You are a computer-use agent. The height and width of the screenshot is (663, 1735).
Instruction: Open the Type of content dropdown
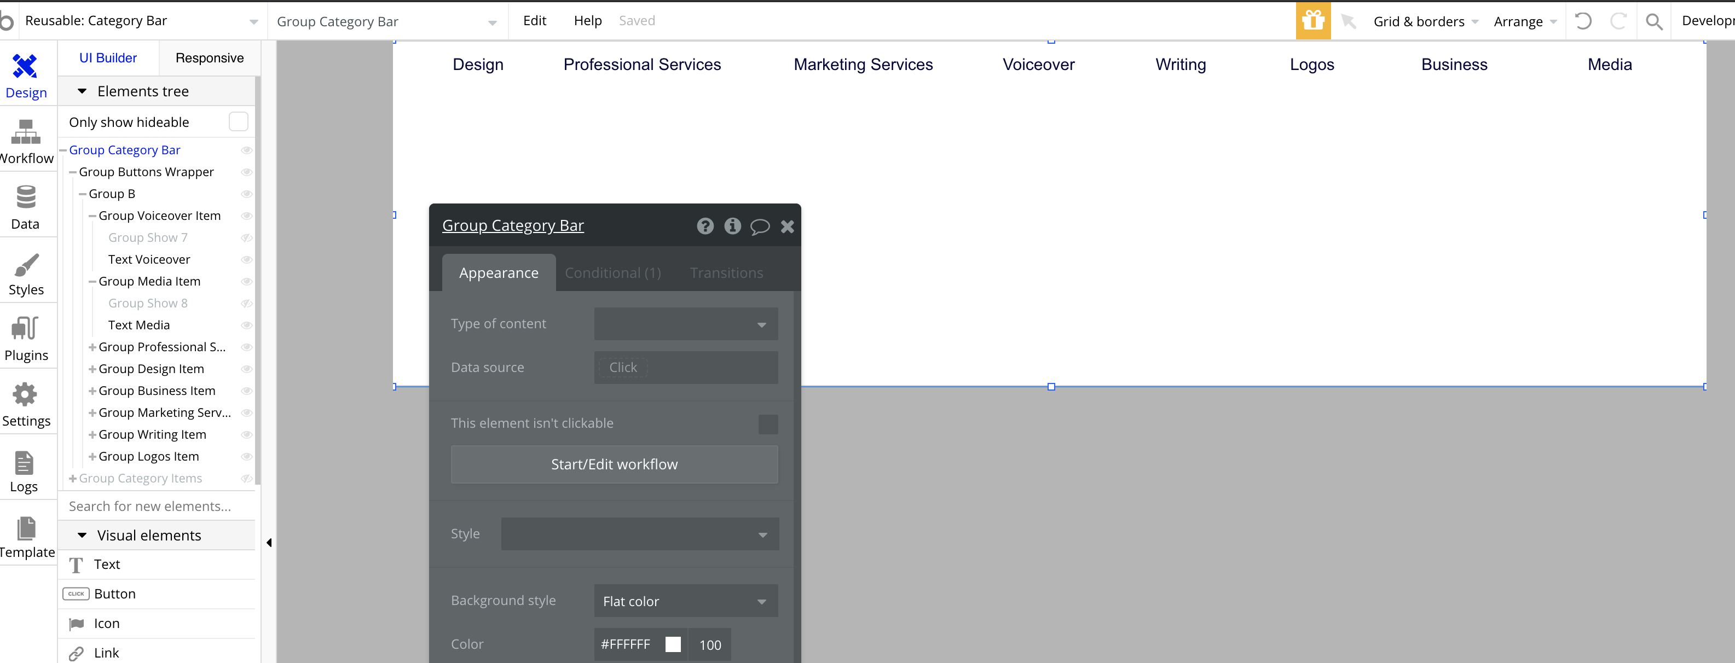tap(686, 324)
